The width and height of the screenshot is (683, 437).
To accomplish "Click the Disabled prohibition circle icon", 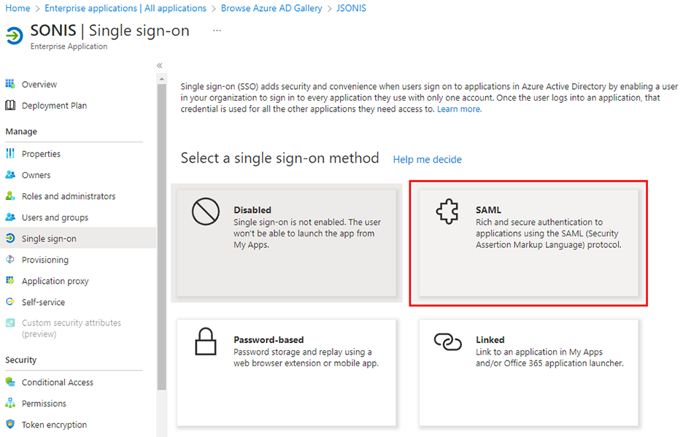I will click(x=205, y=212).
